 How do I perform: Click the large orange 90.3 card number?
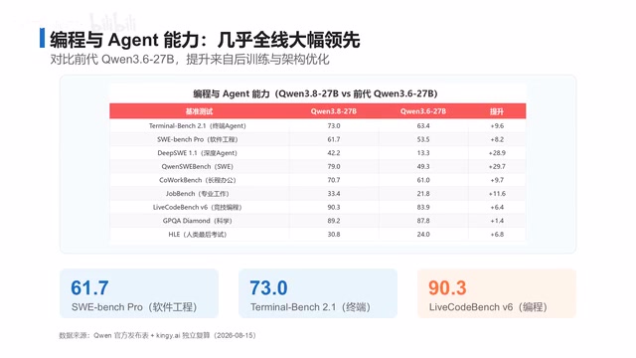(x=447, y=287)
